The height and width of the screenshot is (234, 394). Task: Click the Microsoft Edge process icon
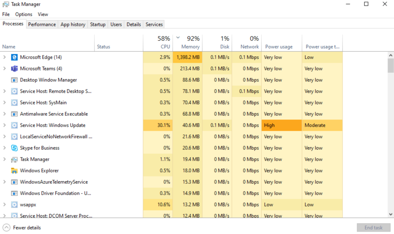tap(14, 57)
